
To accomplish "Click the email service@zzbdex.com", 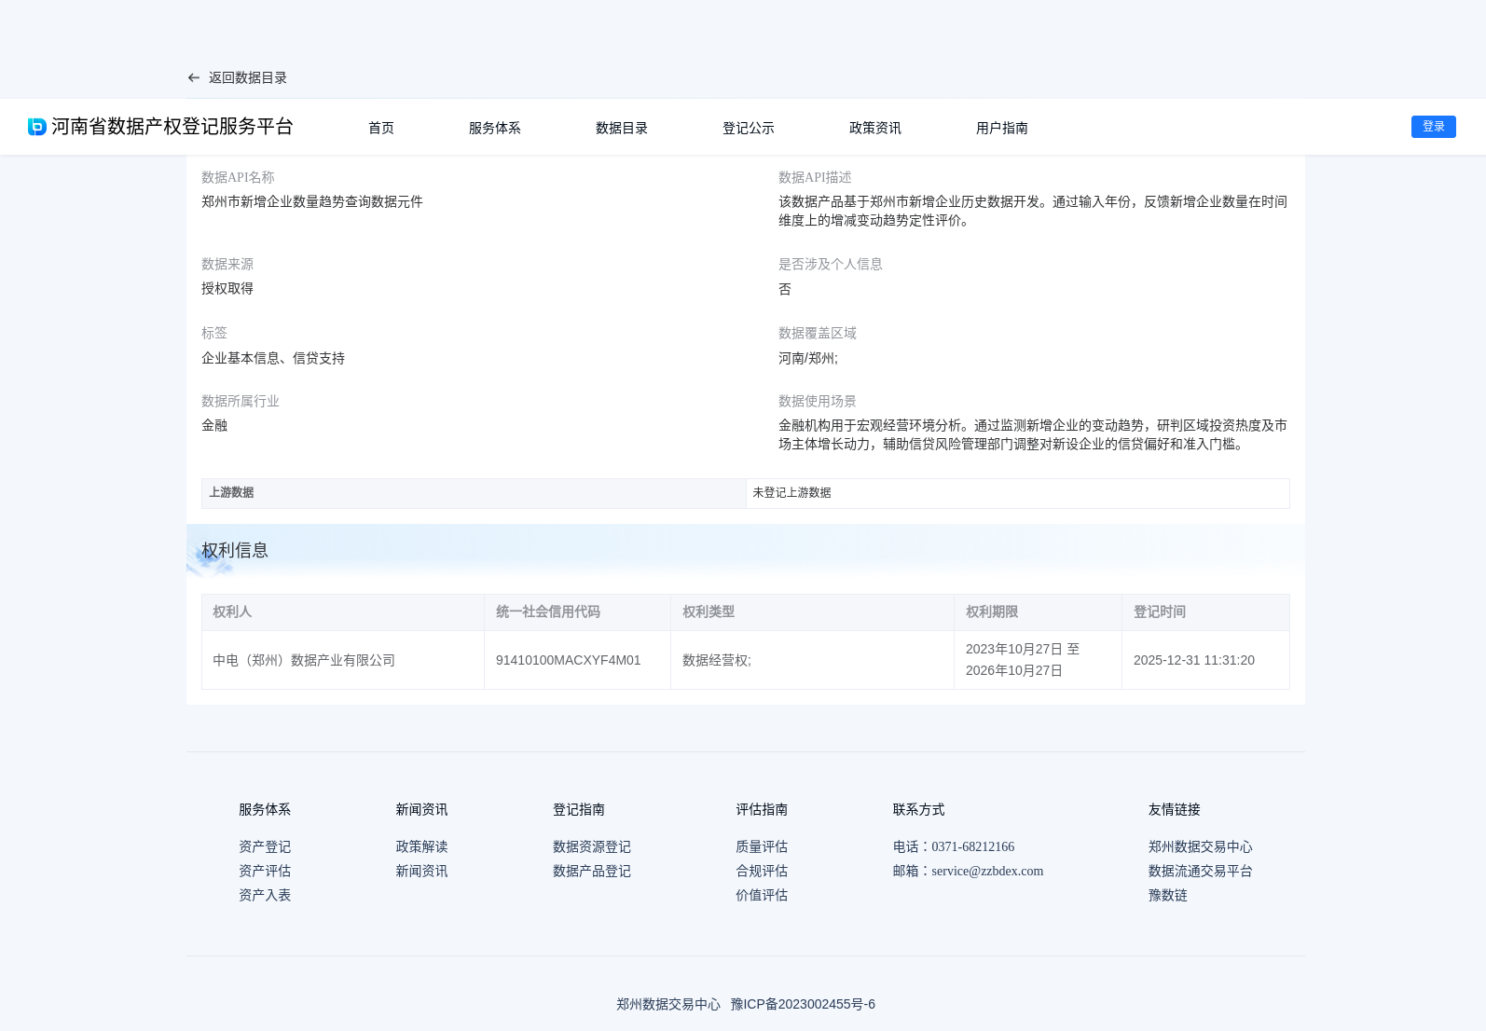I will [x=987, y=871].
